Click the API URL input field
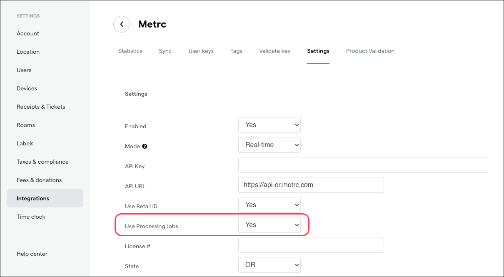This screenshot has width=504, height=277. click(311, 185)
